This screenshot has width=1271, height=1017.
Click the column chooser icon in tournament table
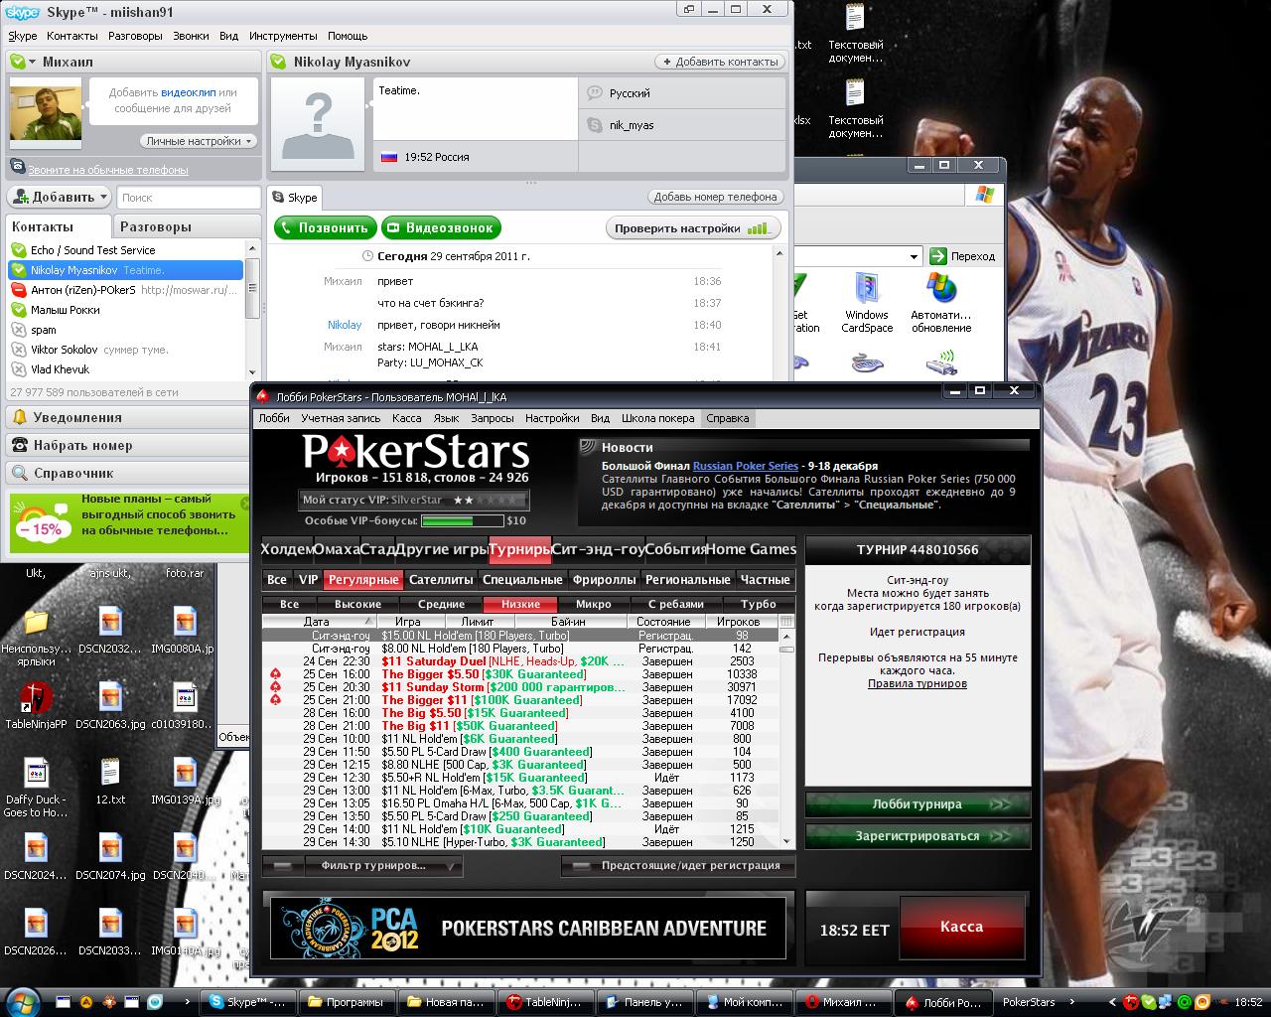click(787, 622)
